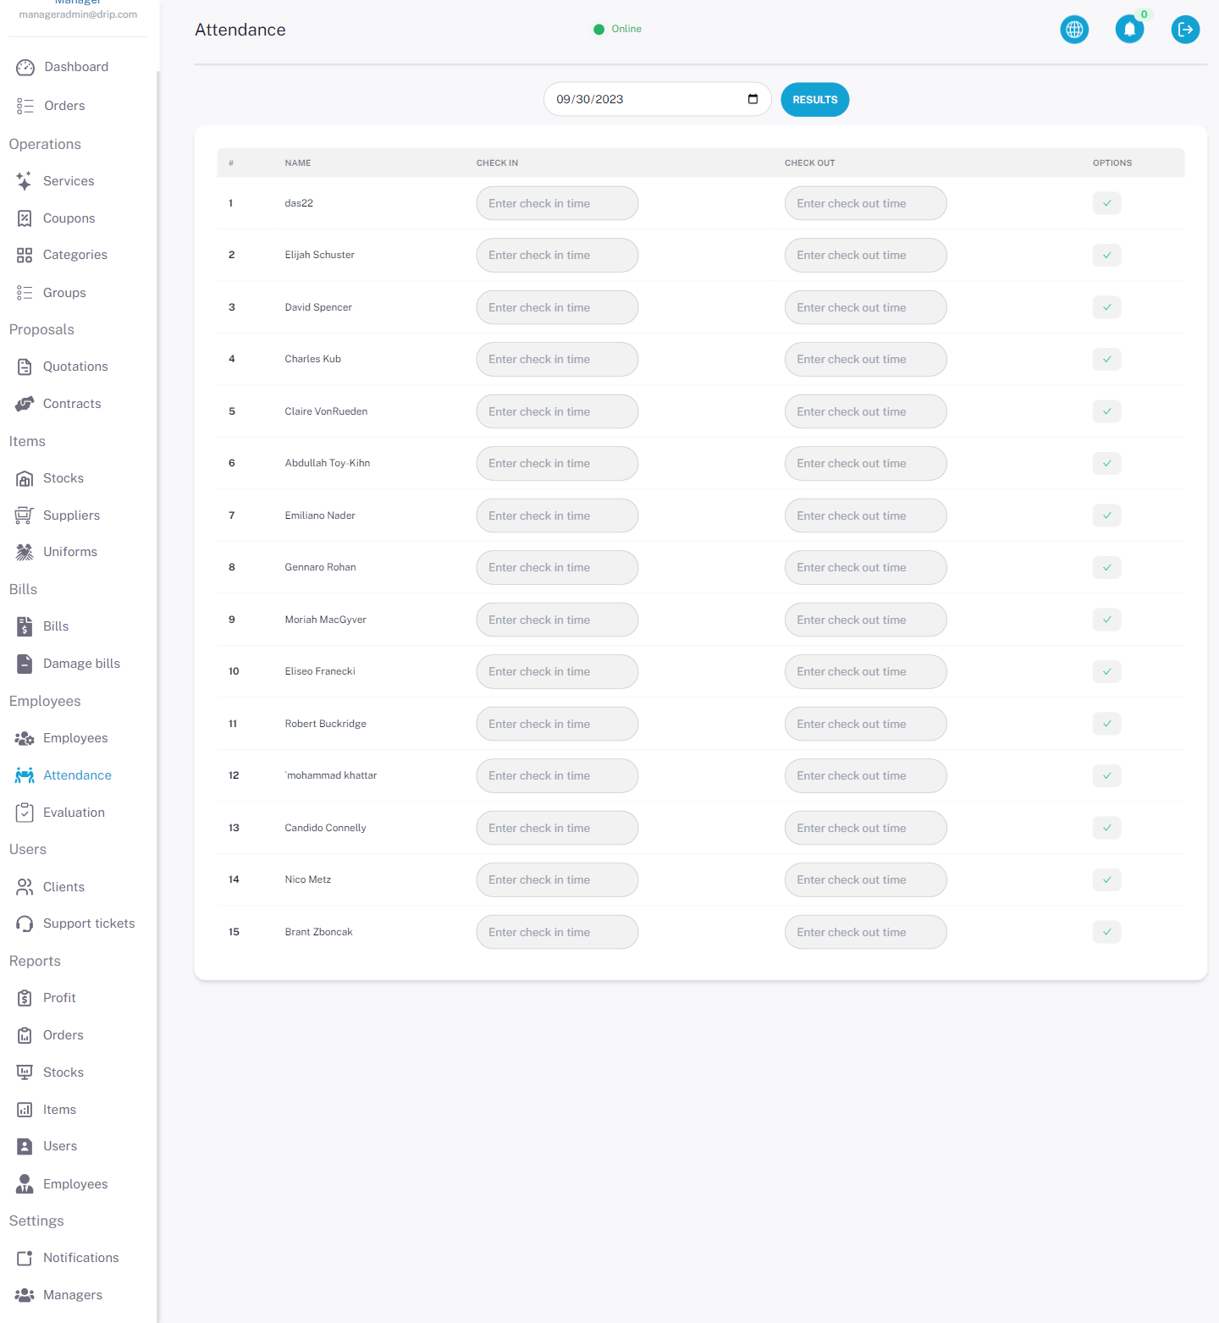This screenshot has width=1219, height=1323.
Task: Open the Managers settings link
Action: (x=72, y=1295)
